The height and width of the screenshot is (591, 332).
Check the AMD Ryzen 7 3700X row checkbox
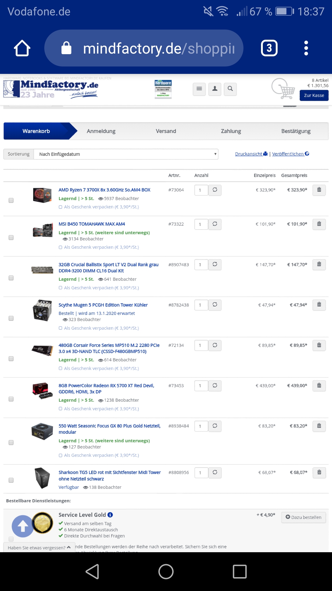coord(11,200)
